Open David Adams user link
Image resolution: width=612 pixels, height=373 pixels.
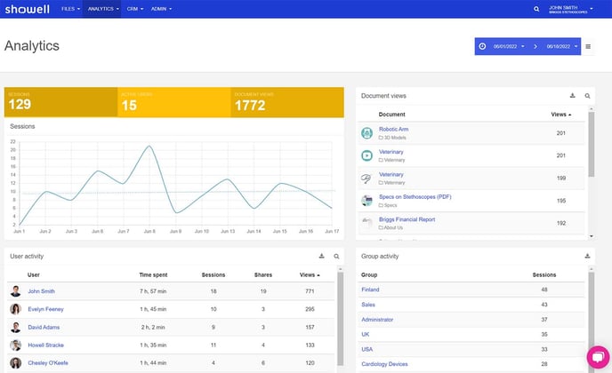[x=44, y=327]
